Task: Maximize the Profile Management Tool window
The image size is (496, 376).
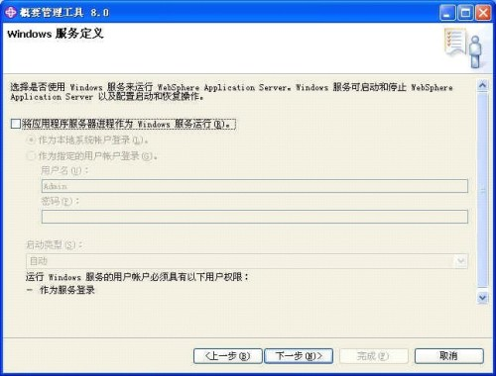Action: click(x=465, y=13)
